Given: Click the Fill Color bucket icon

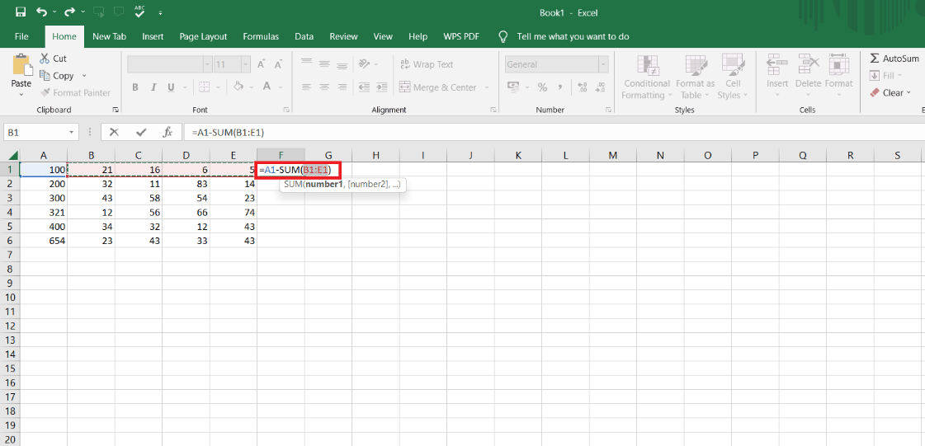Looking at the screenshot, I should point(238,86).
